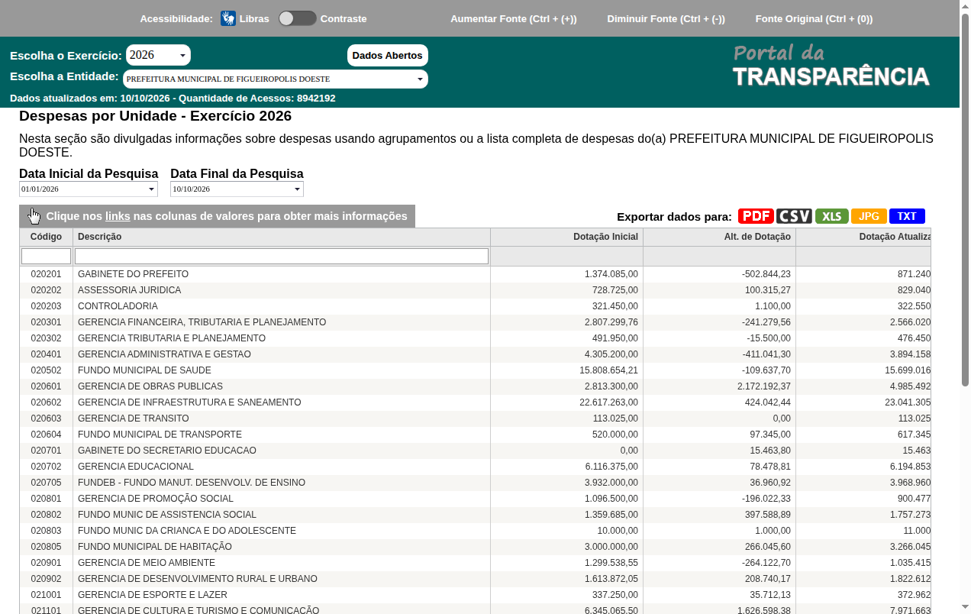
Task: Select row FUNDO MUNIC DA CRIANCA E DO ADOLESCENTE
Action: [475, 531]
